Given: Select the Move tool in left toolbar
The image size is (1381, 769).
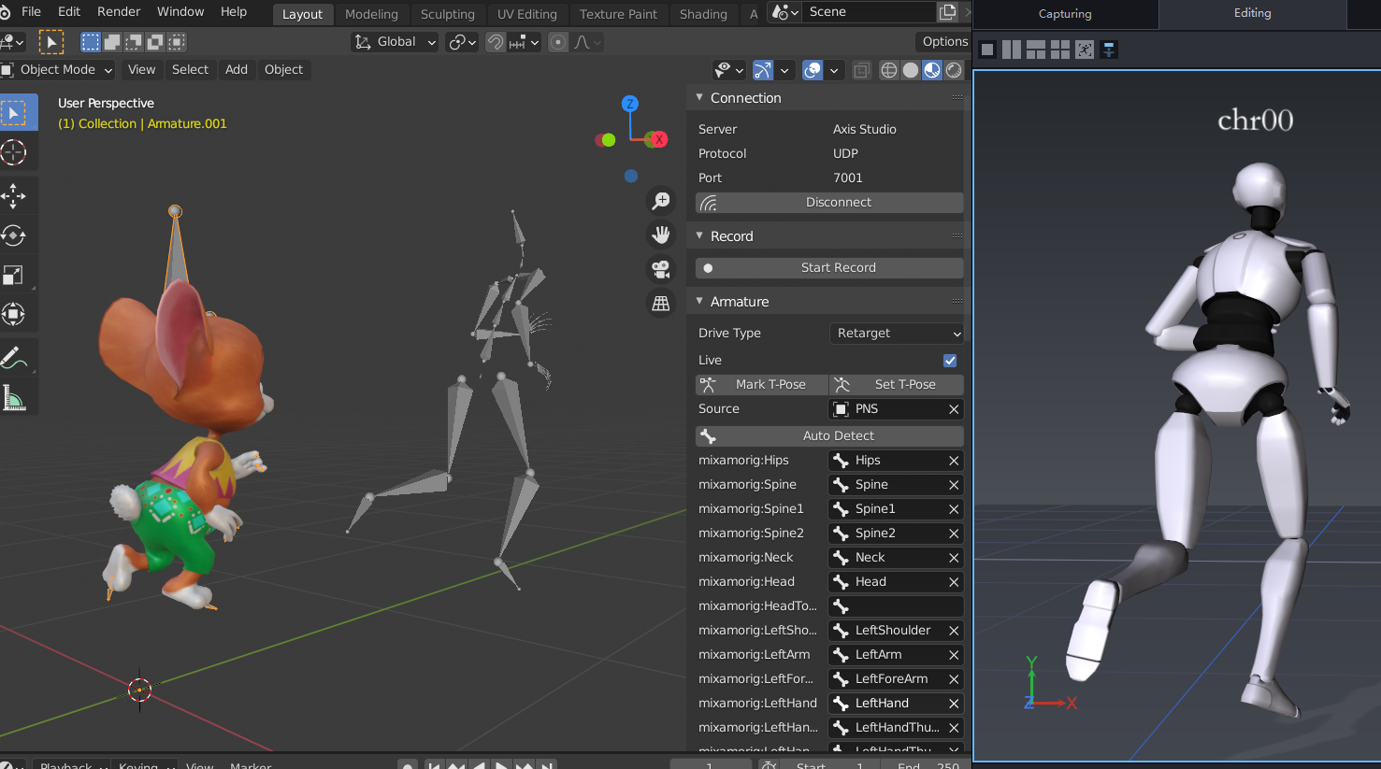Looking at the screenshot, I should click(14, 195).
